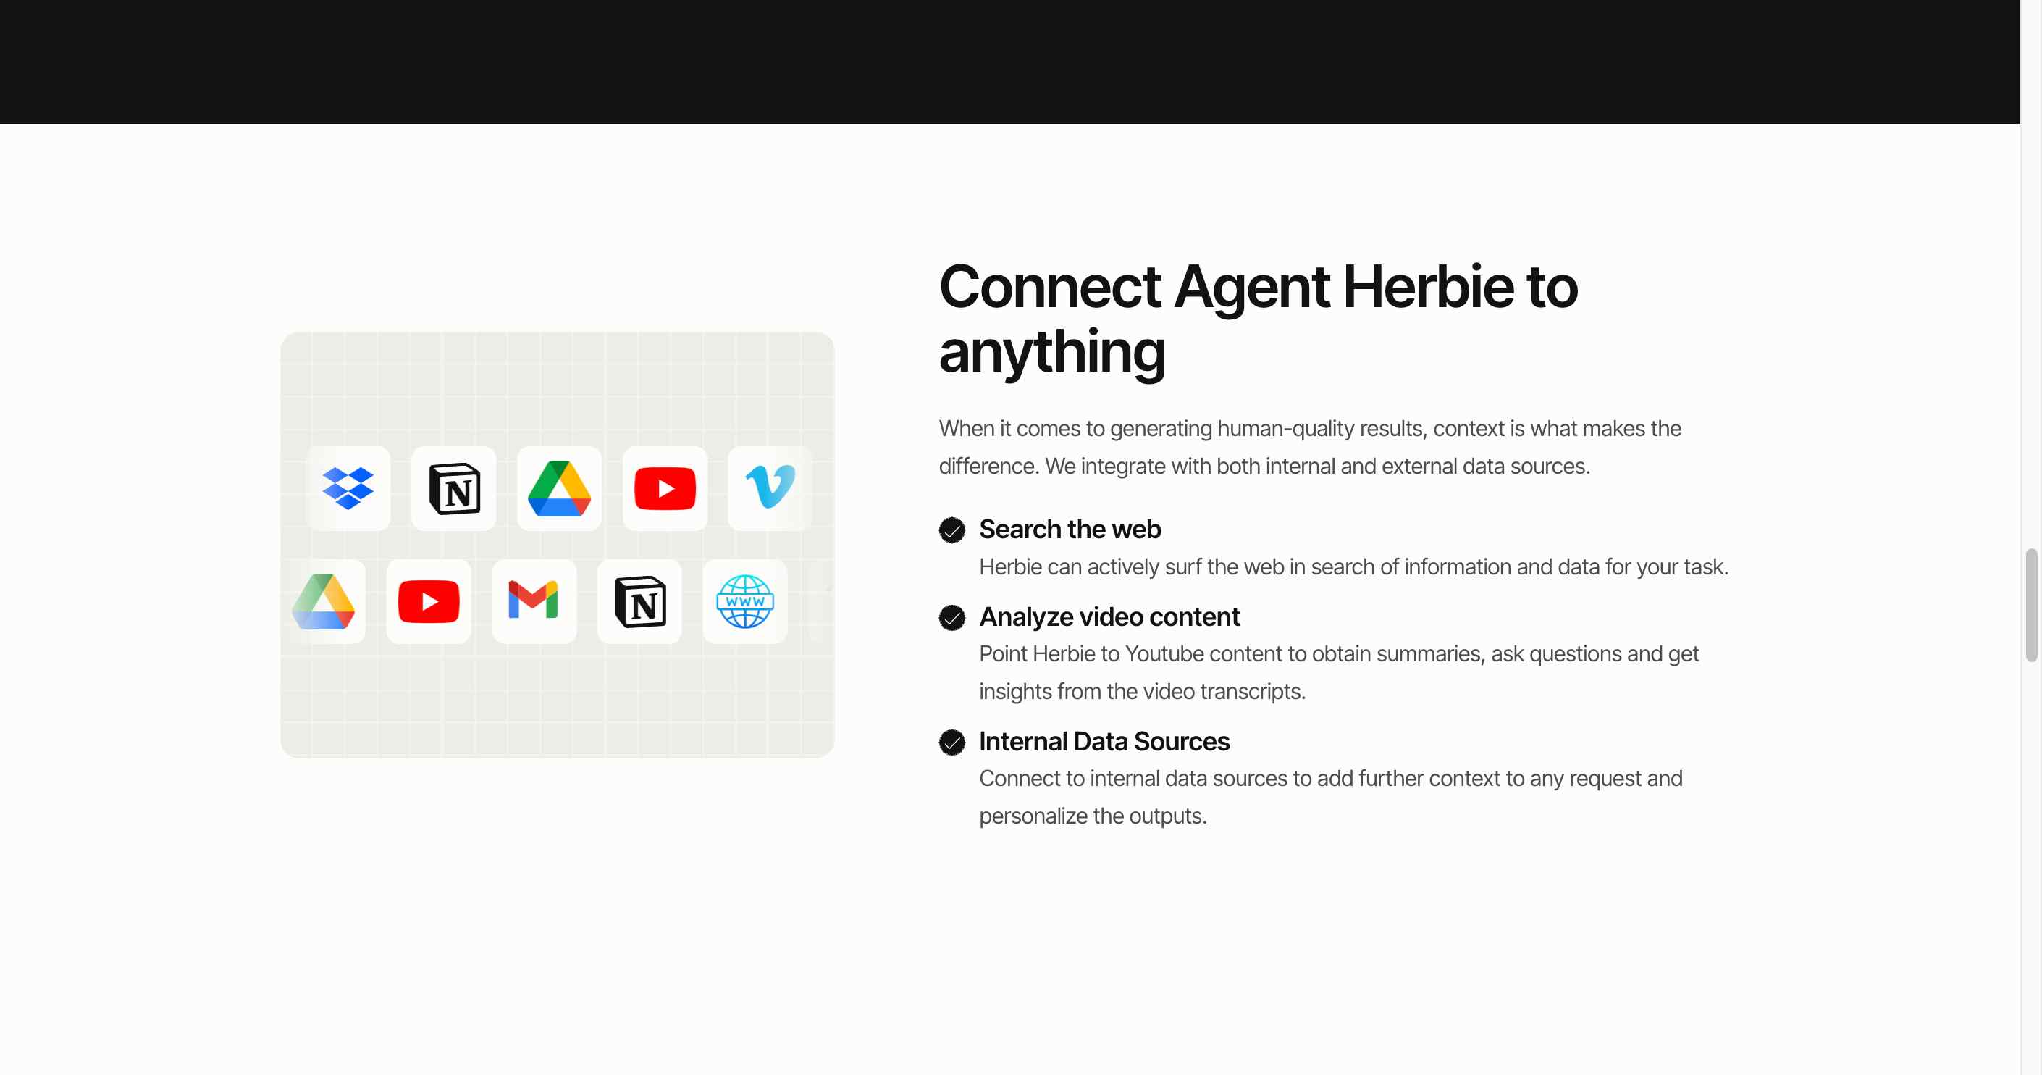2042x1075 pixels.
Task: Click the paragraph starting 'When it comes to generating'
Action: pos(1309,447)
